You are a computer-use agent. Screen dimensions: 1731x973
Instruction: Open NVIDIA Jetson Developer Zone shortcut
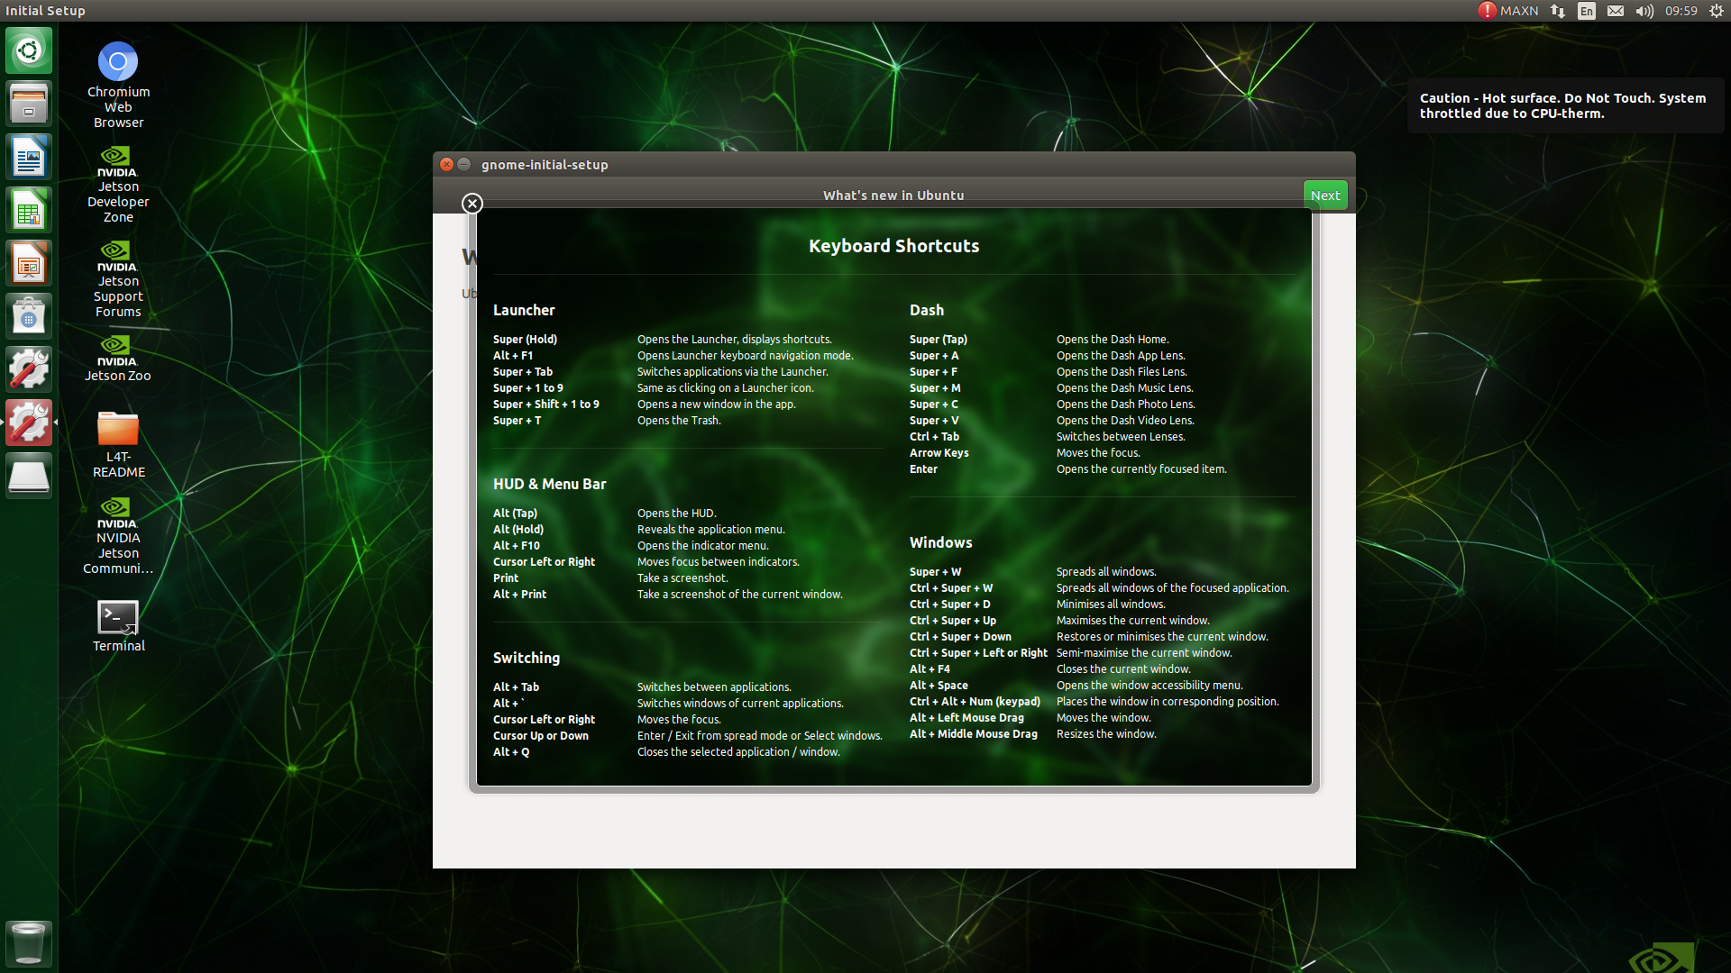pos(118,185)
